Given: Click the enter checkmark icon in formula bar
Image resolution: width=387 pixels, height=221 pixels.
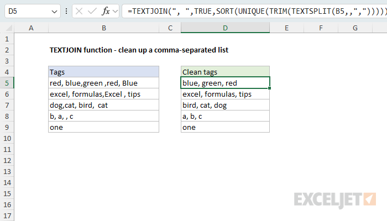Looking at the screenshot, I should (92, 11).
